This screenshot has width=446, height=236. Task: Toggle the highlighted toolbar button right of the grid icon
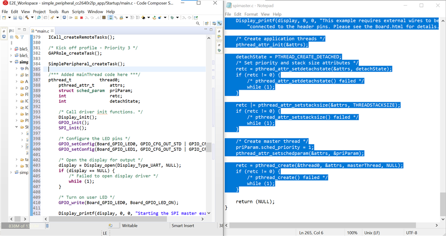tap(111, 18)
